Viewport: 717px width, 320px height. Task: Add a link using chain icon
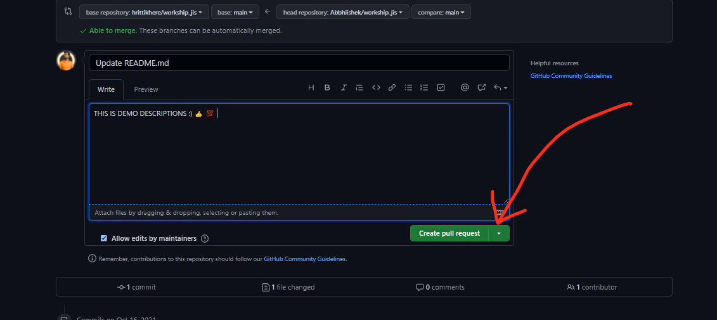point(392,88)
